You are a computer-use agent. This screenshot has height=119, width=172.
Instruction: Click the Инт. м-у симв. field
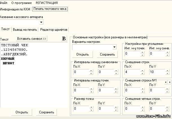tap(157, 54)
